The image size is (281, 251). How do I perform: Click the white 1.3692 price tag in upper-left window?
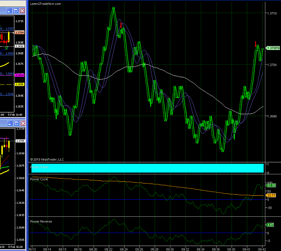coord(19,46)
